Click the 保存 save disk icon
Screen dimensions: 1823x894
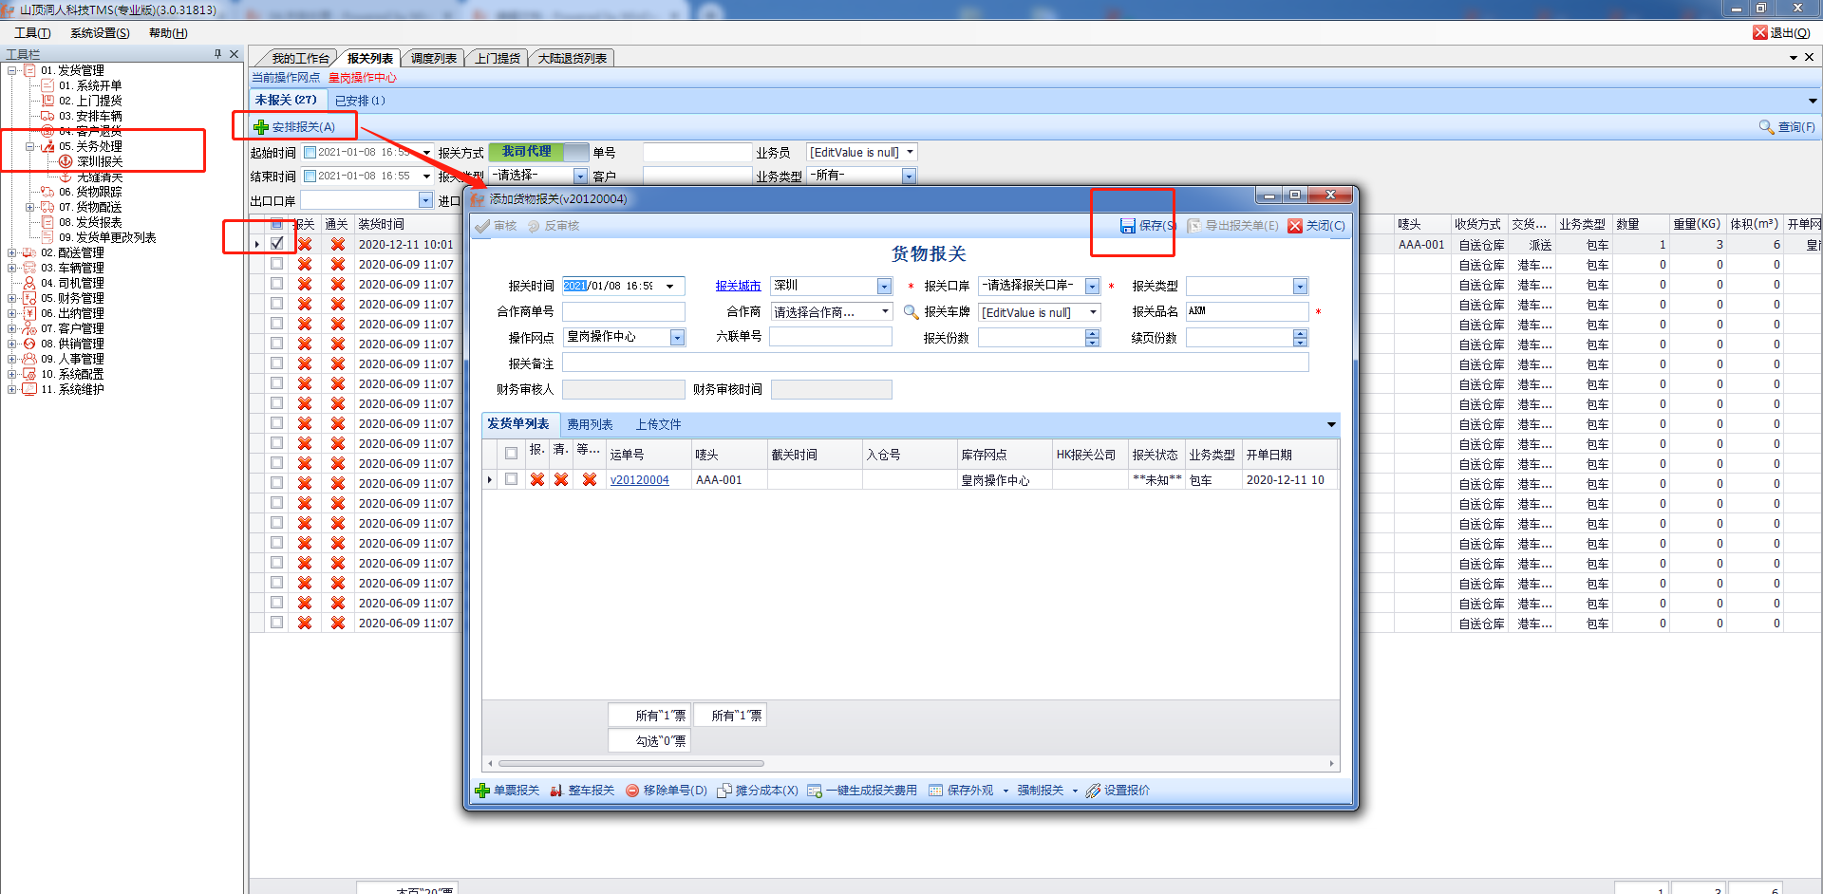(x=1127, y=226)
